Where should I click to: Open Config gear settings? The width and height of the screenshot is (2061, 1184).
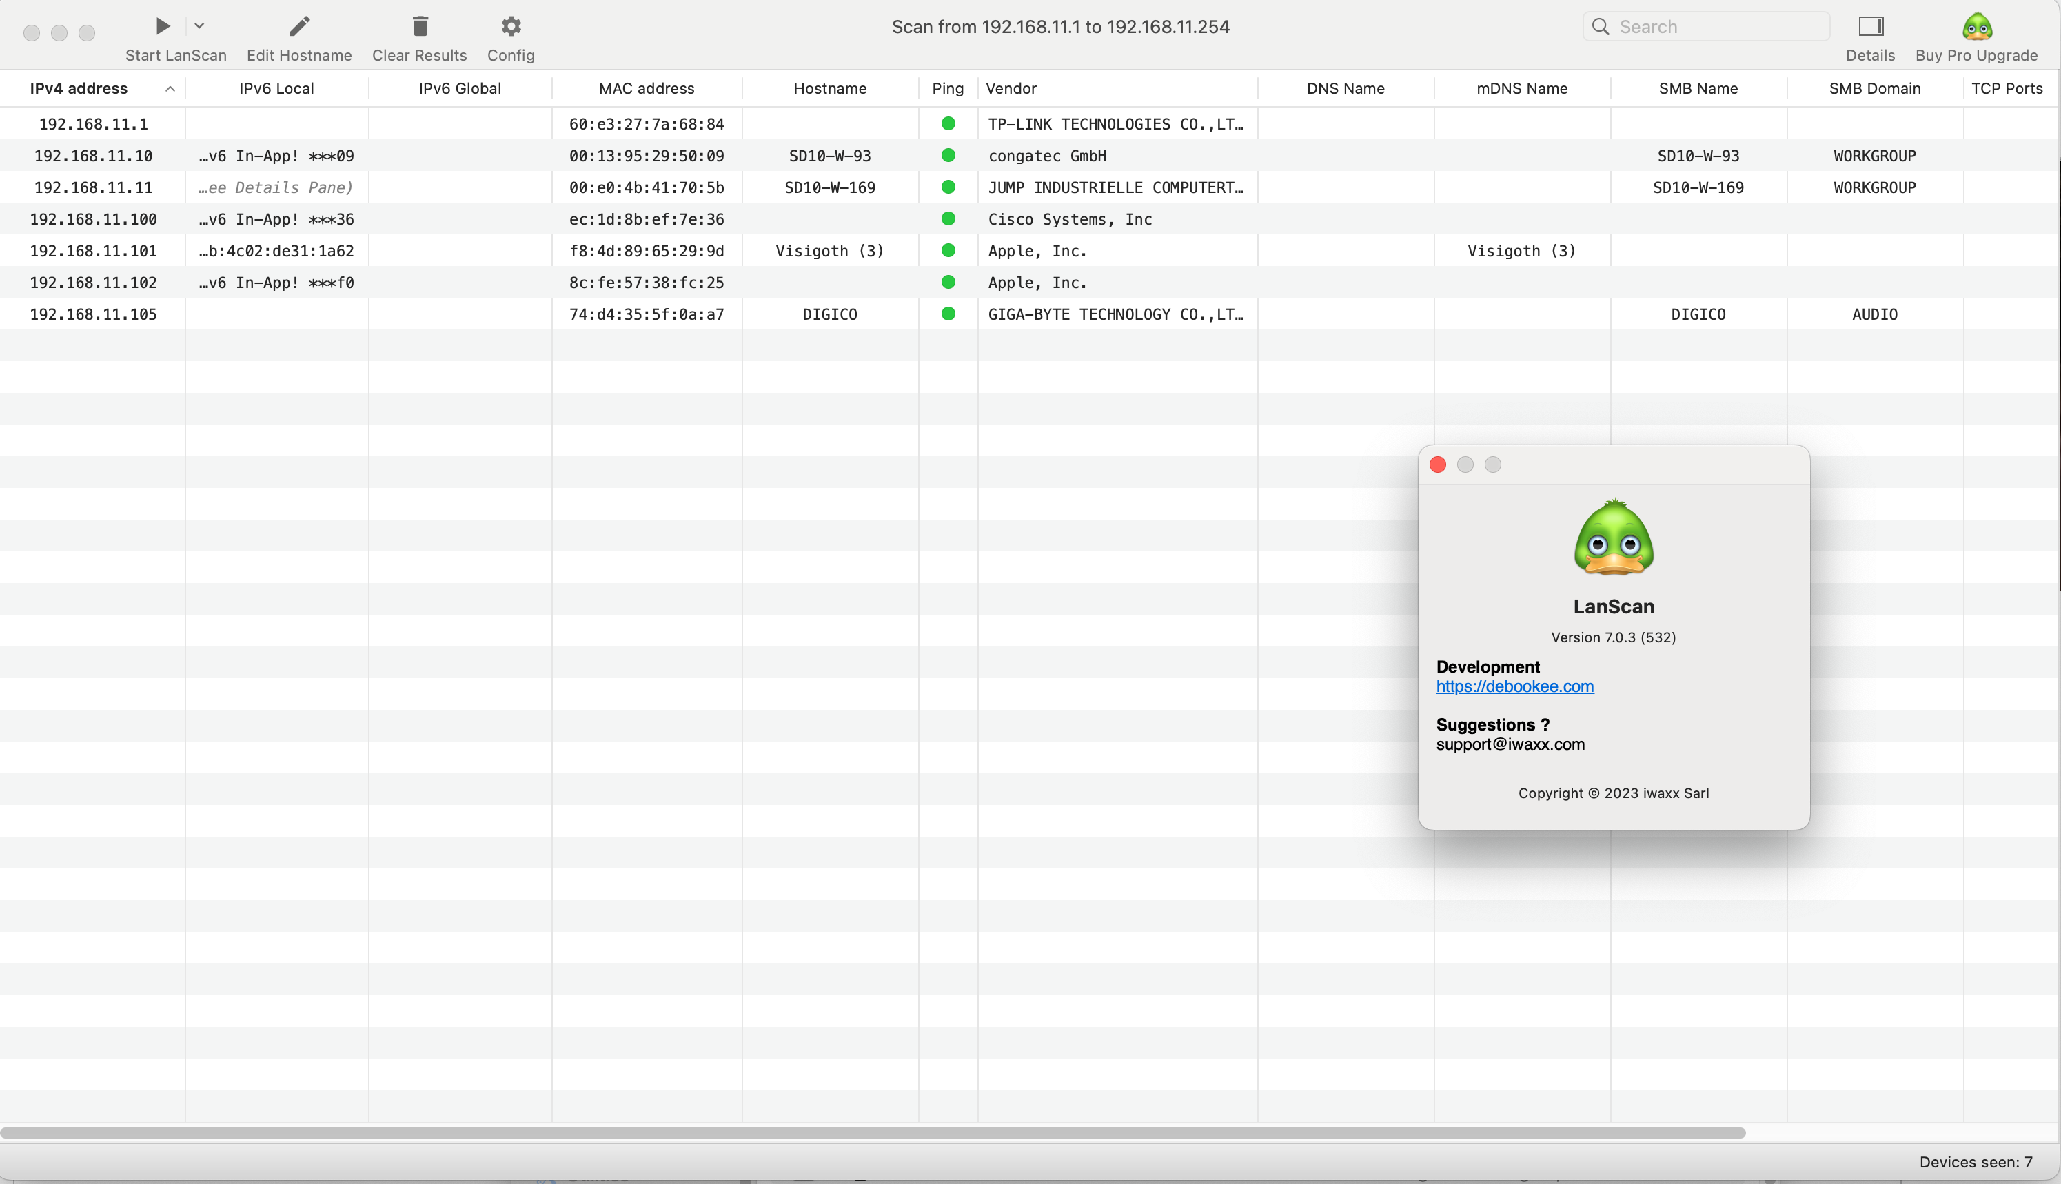511,26
